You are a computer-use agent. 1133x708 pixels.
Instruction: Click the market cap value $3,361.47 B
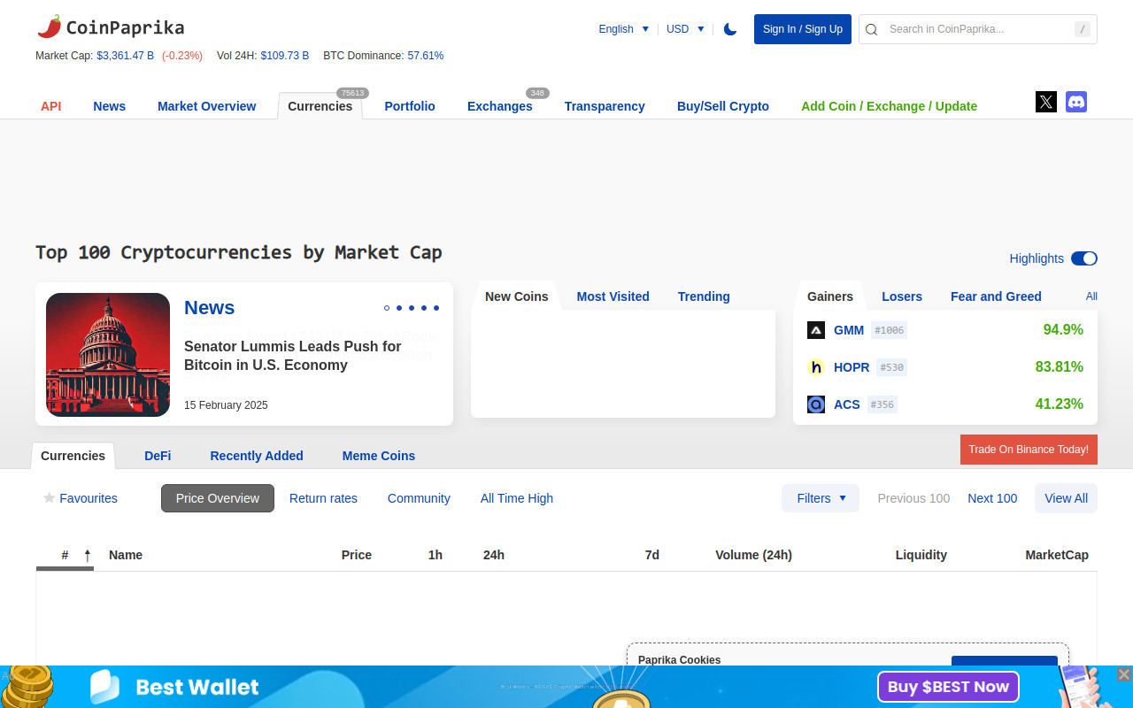tap(125, 56)
